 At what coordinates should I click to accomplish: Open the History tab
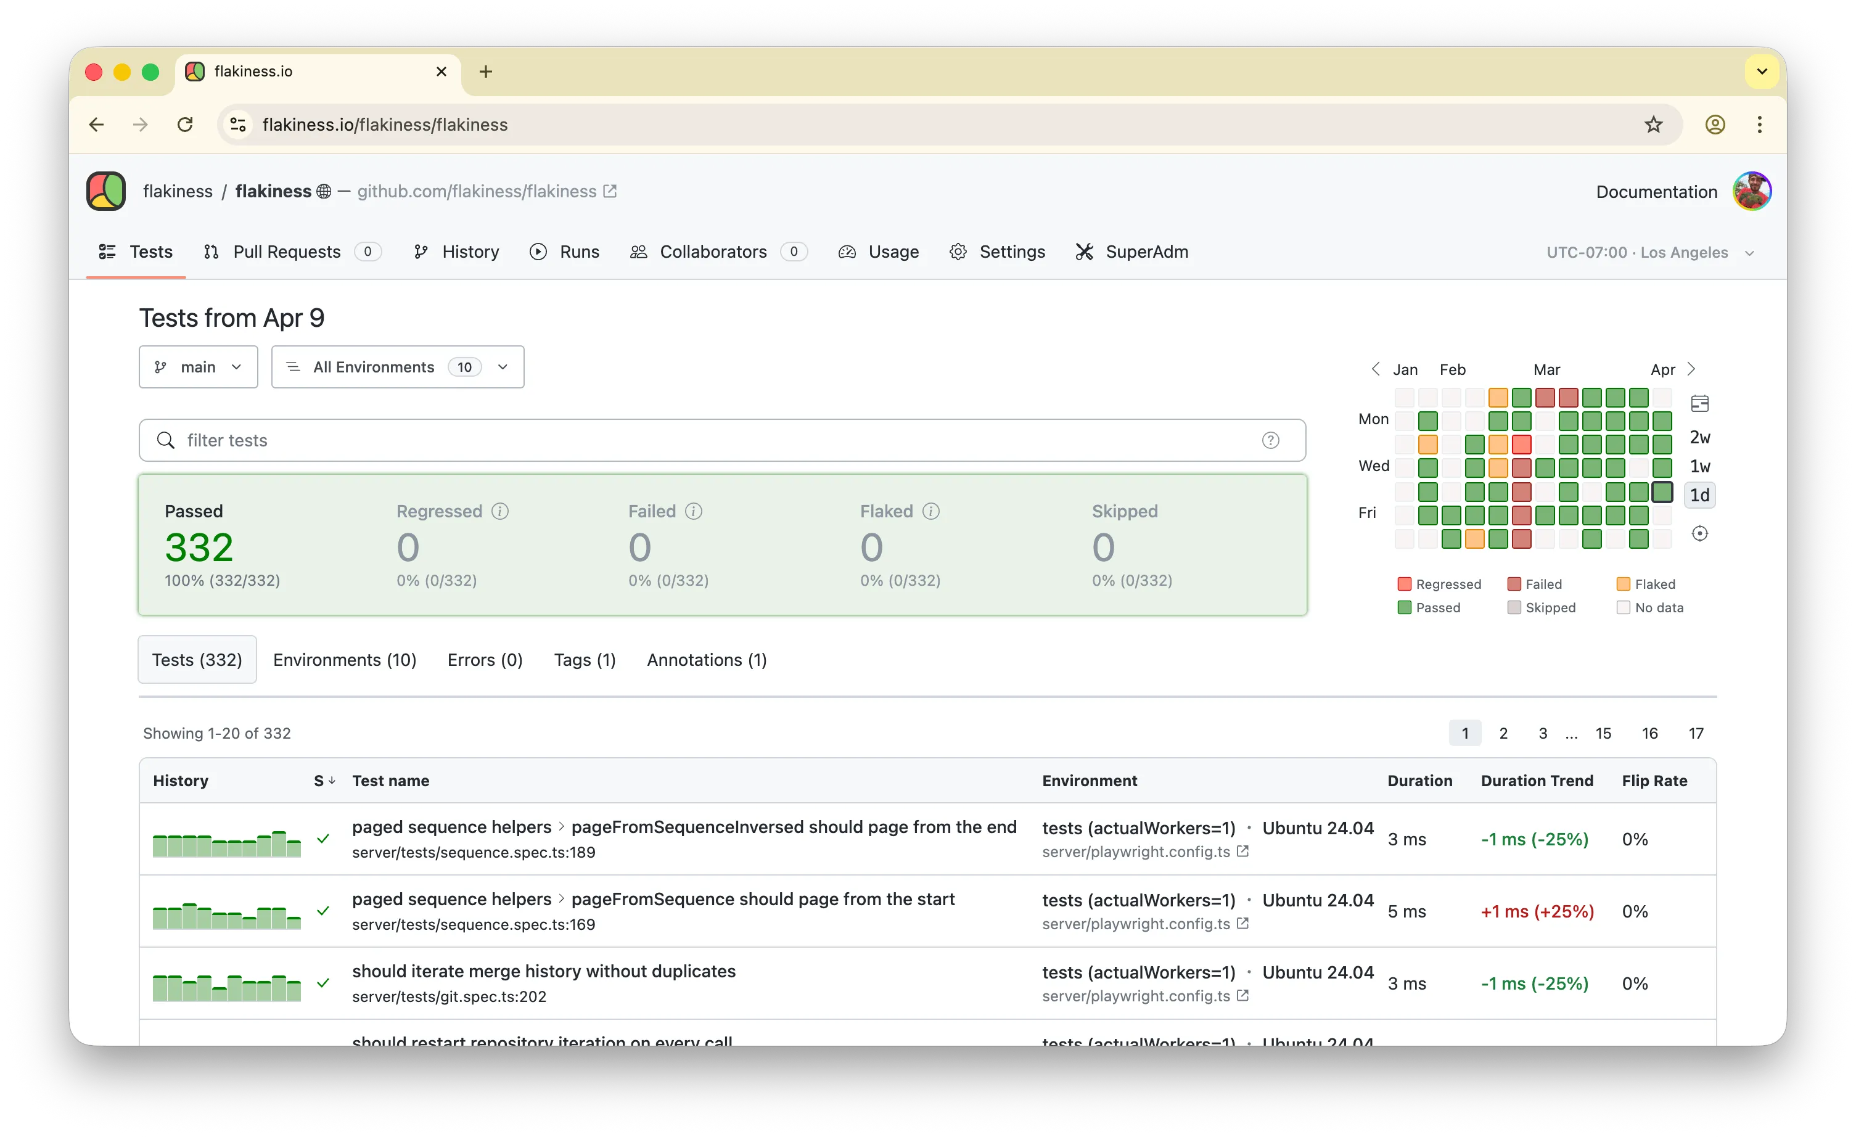(x=456, y=252)
